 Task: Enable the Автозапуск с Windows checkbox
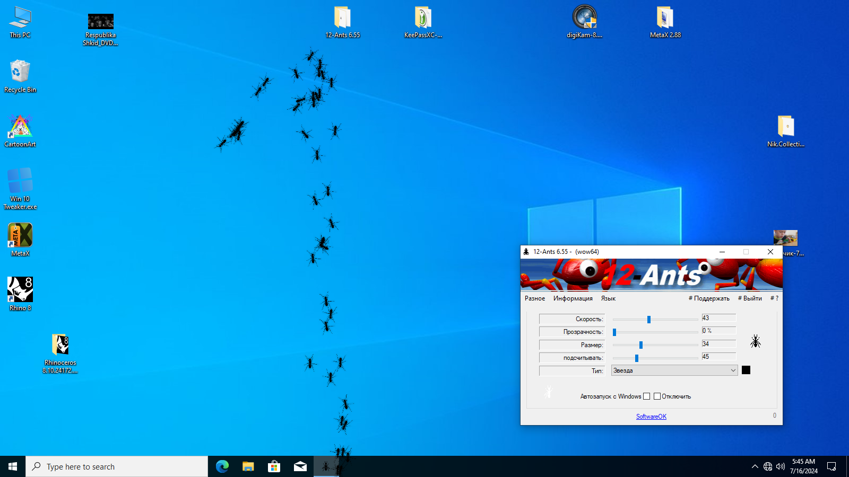646,396
